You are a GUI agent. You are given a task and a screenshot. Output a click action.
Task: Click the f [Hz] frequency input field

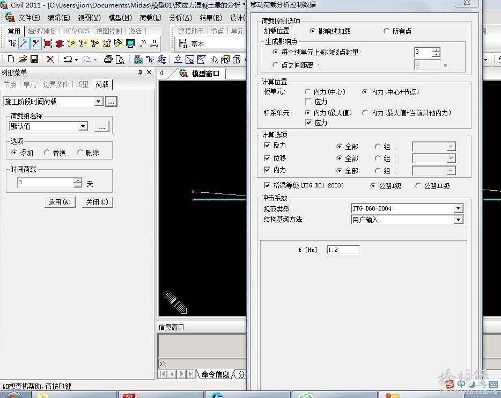(343, 250)
